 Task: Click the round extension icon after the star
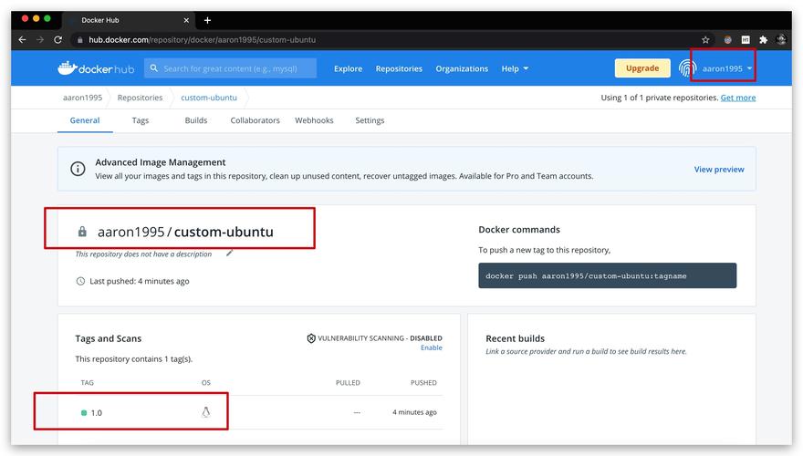click(x=728, y=39)
